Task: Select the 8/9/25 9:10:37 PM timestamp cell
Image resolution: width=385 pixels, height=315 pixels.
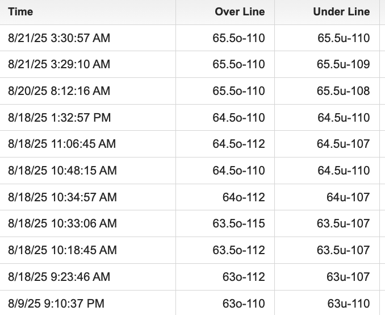Action: [56, 304]
